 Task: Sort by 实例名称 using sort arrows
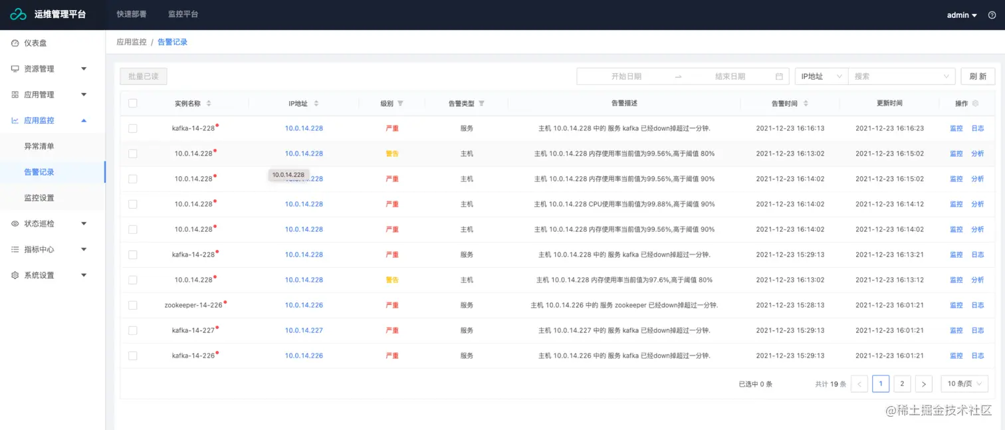click(x=209, y=104)
